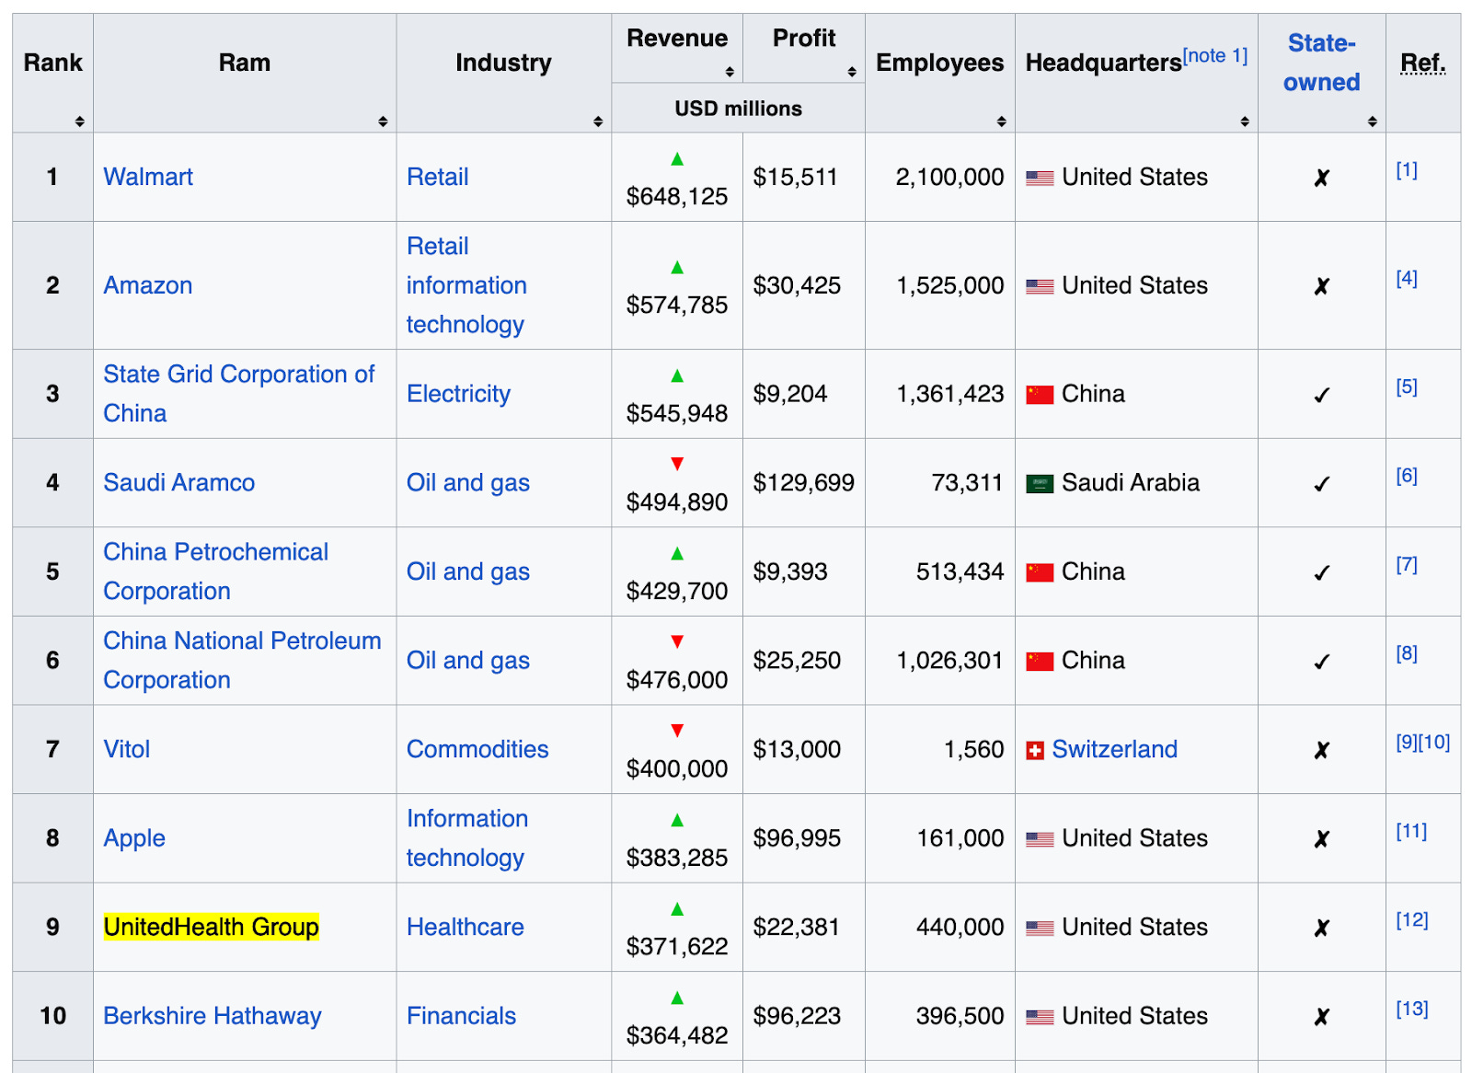Open Oil and gas link for China Petrochemical
This screenshot has height=1073, width=1472.
coord(468,571)
